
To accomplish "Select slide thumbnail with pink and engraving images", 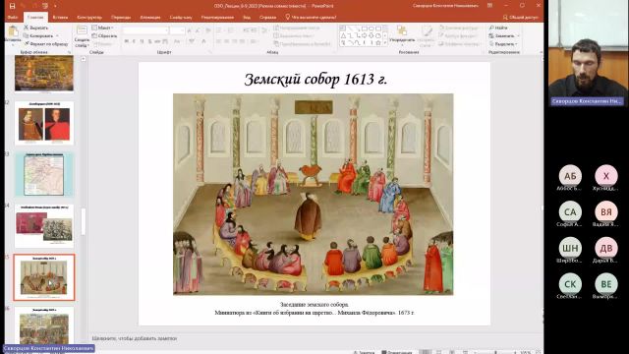I will [x=44, y=226].
